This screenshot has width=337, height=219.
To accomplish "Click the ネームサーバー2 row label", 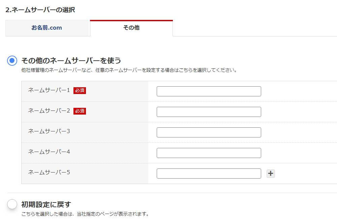I will 49,111.
